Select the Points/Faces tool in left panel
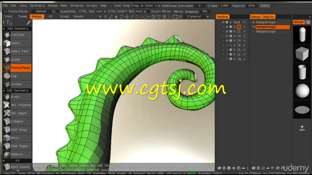This screenshot has width=312, height=175. [x=17, y=68]
